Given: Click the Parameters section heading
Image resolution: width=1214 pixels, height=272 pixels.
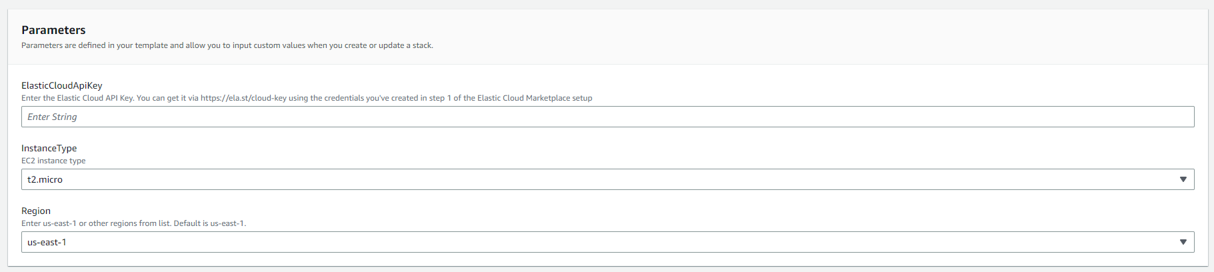Looking at the screenshot, I should 53,30.
